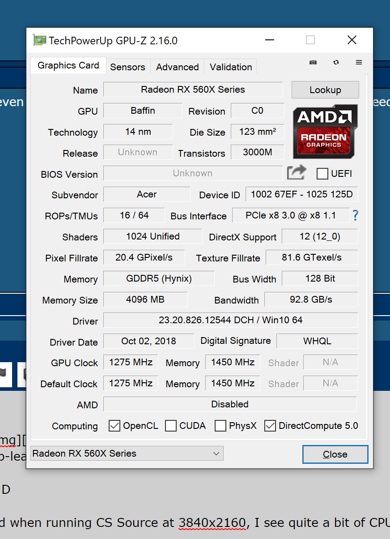Switch to the Graphics Card tab
This screenshot has width=390, height=539.
point(68,65)
